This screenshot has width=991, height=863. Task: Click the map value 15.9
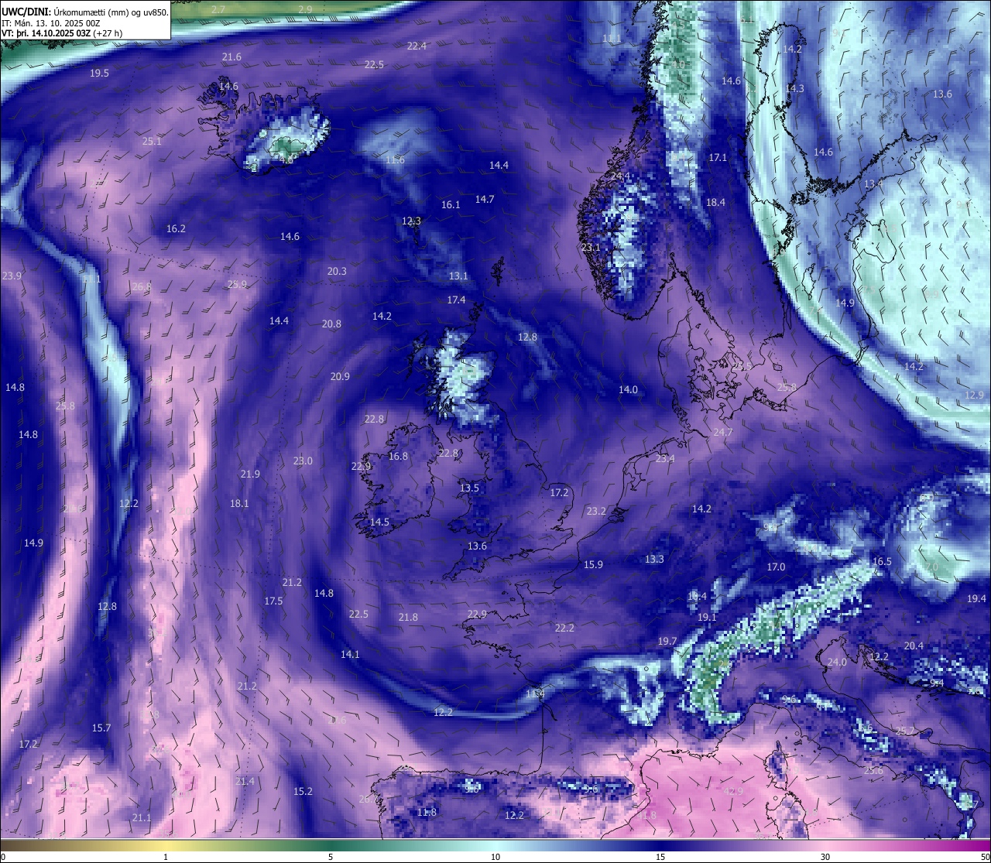point(593,565)
